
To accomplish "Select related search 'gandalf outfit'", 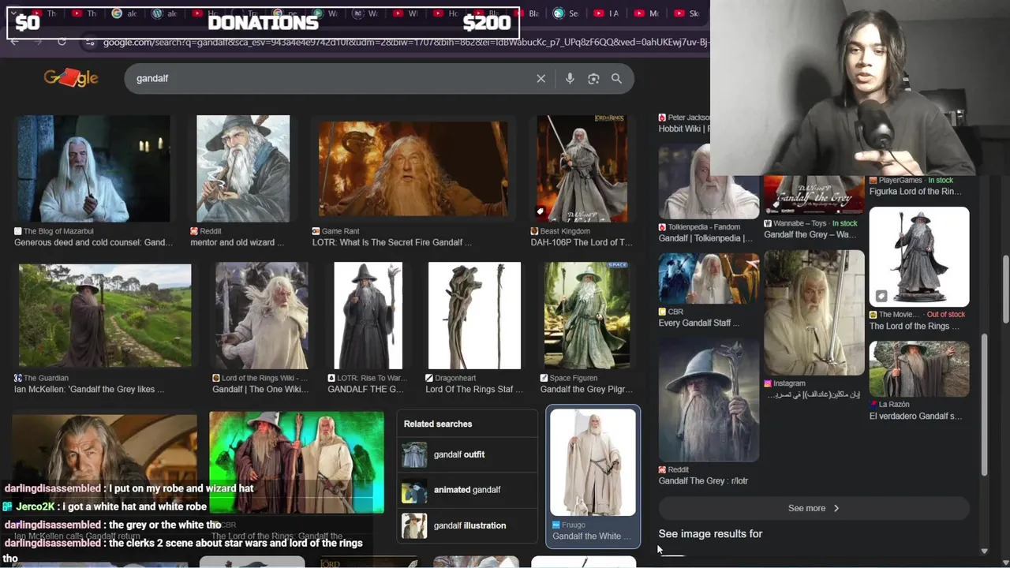I will [467, 454].
